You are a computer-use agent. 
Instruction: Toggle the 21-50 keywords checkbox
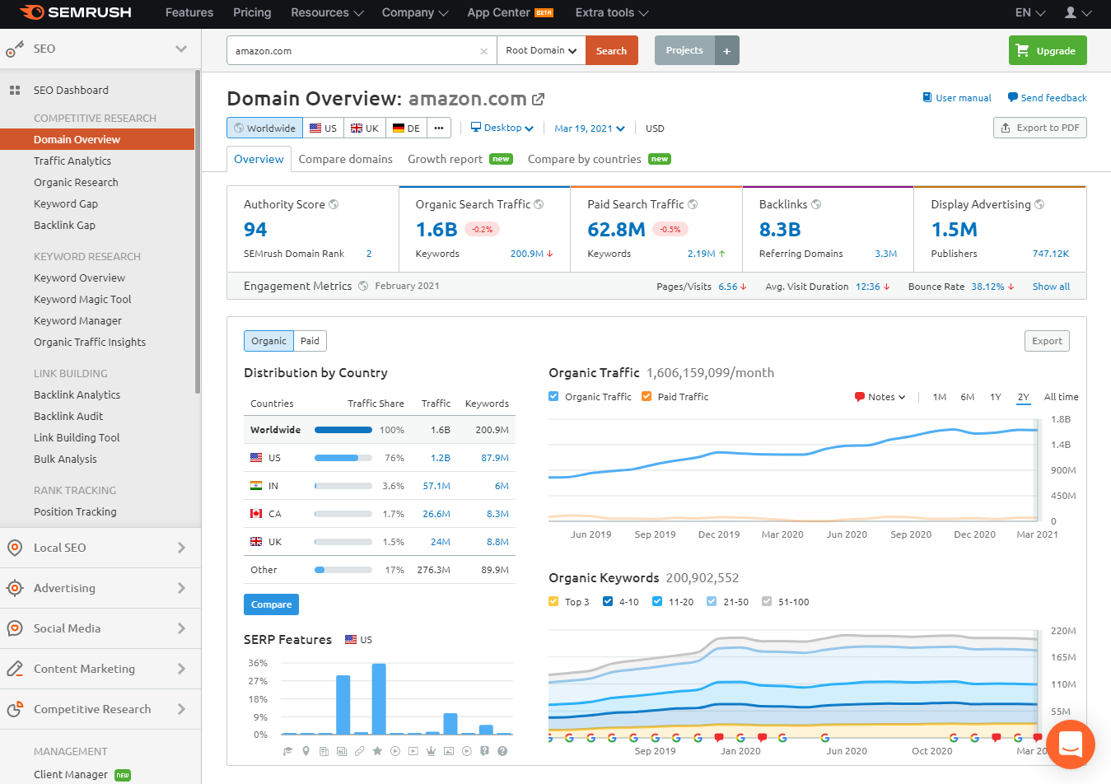pos(712,601)
